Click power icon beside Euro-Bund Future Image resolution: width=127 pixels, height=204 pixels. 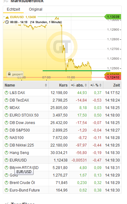point(7,190)
